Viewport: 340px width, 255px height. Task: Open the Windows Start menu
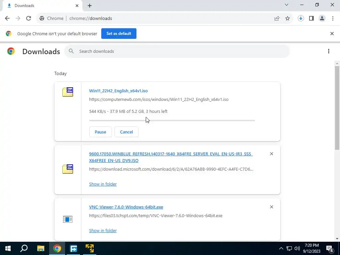pyautogui.click(x=8, y=248)
